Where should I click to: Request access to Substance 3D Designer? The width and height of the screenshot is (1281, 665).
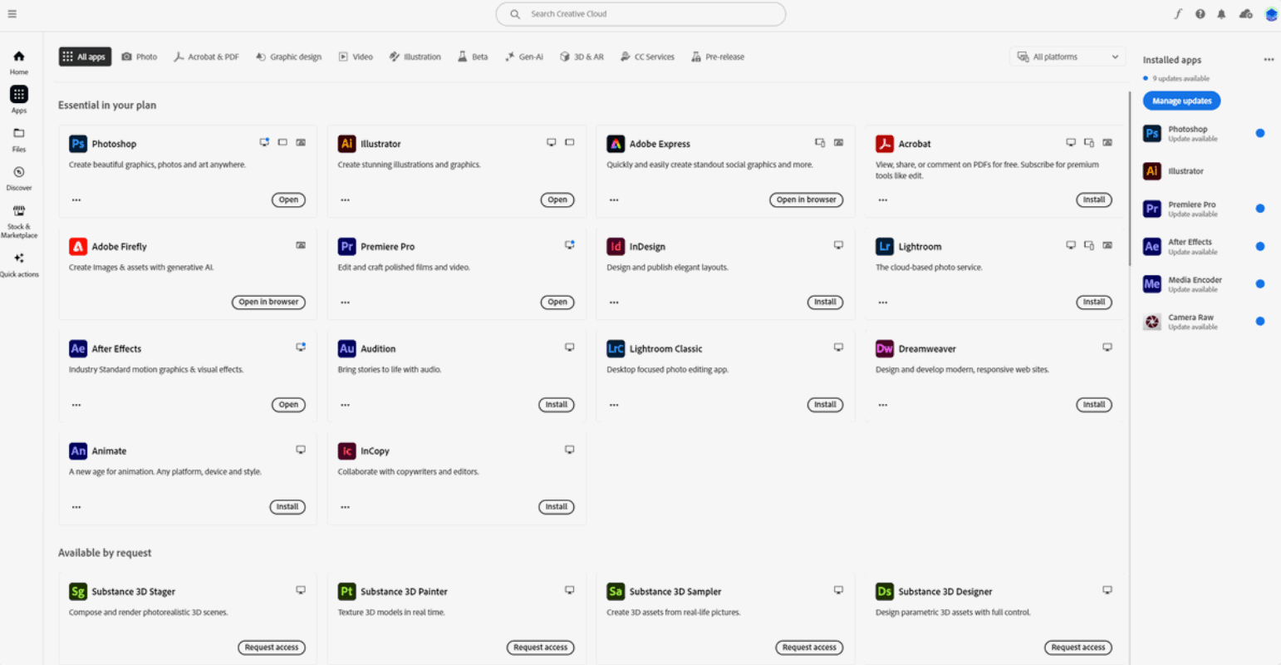(1077, 648)
